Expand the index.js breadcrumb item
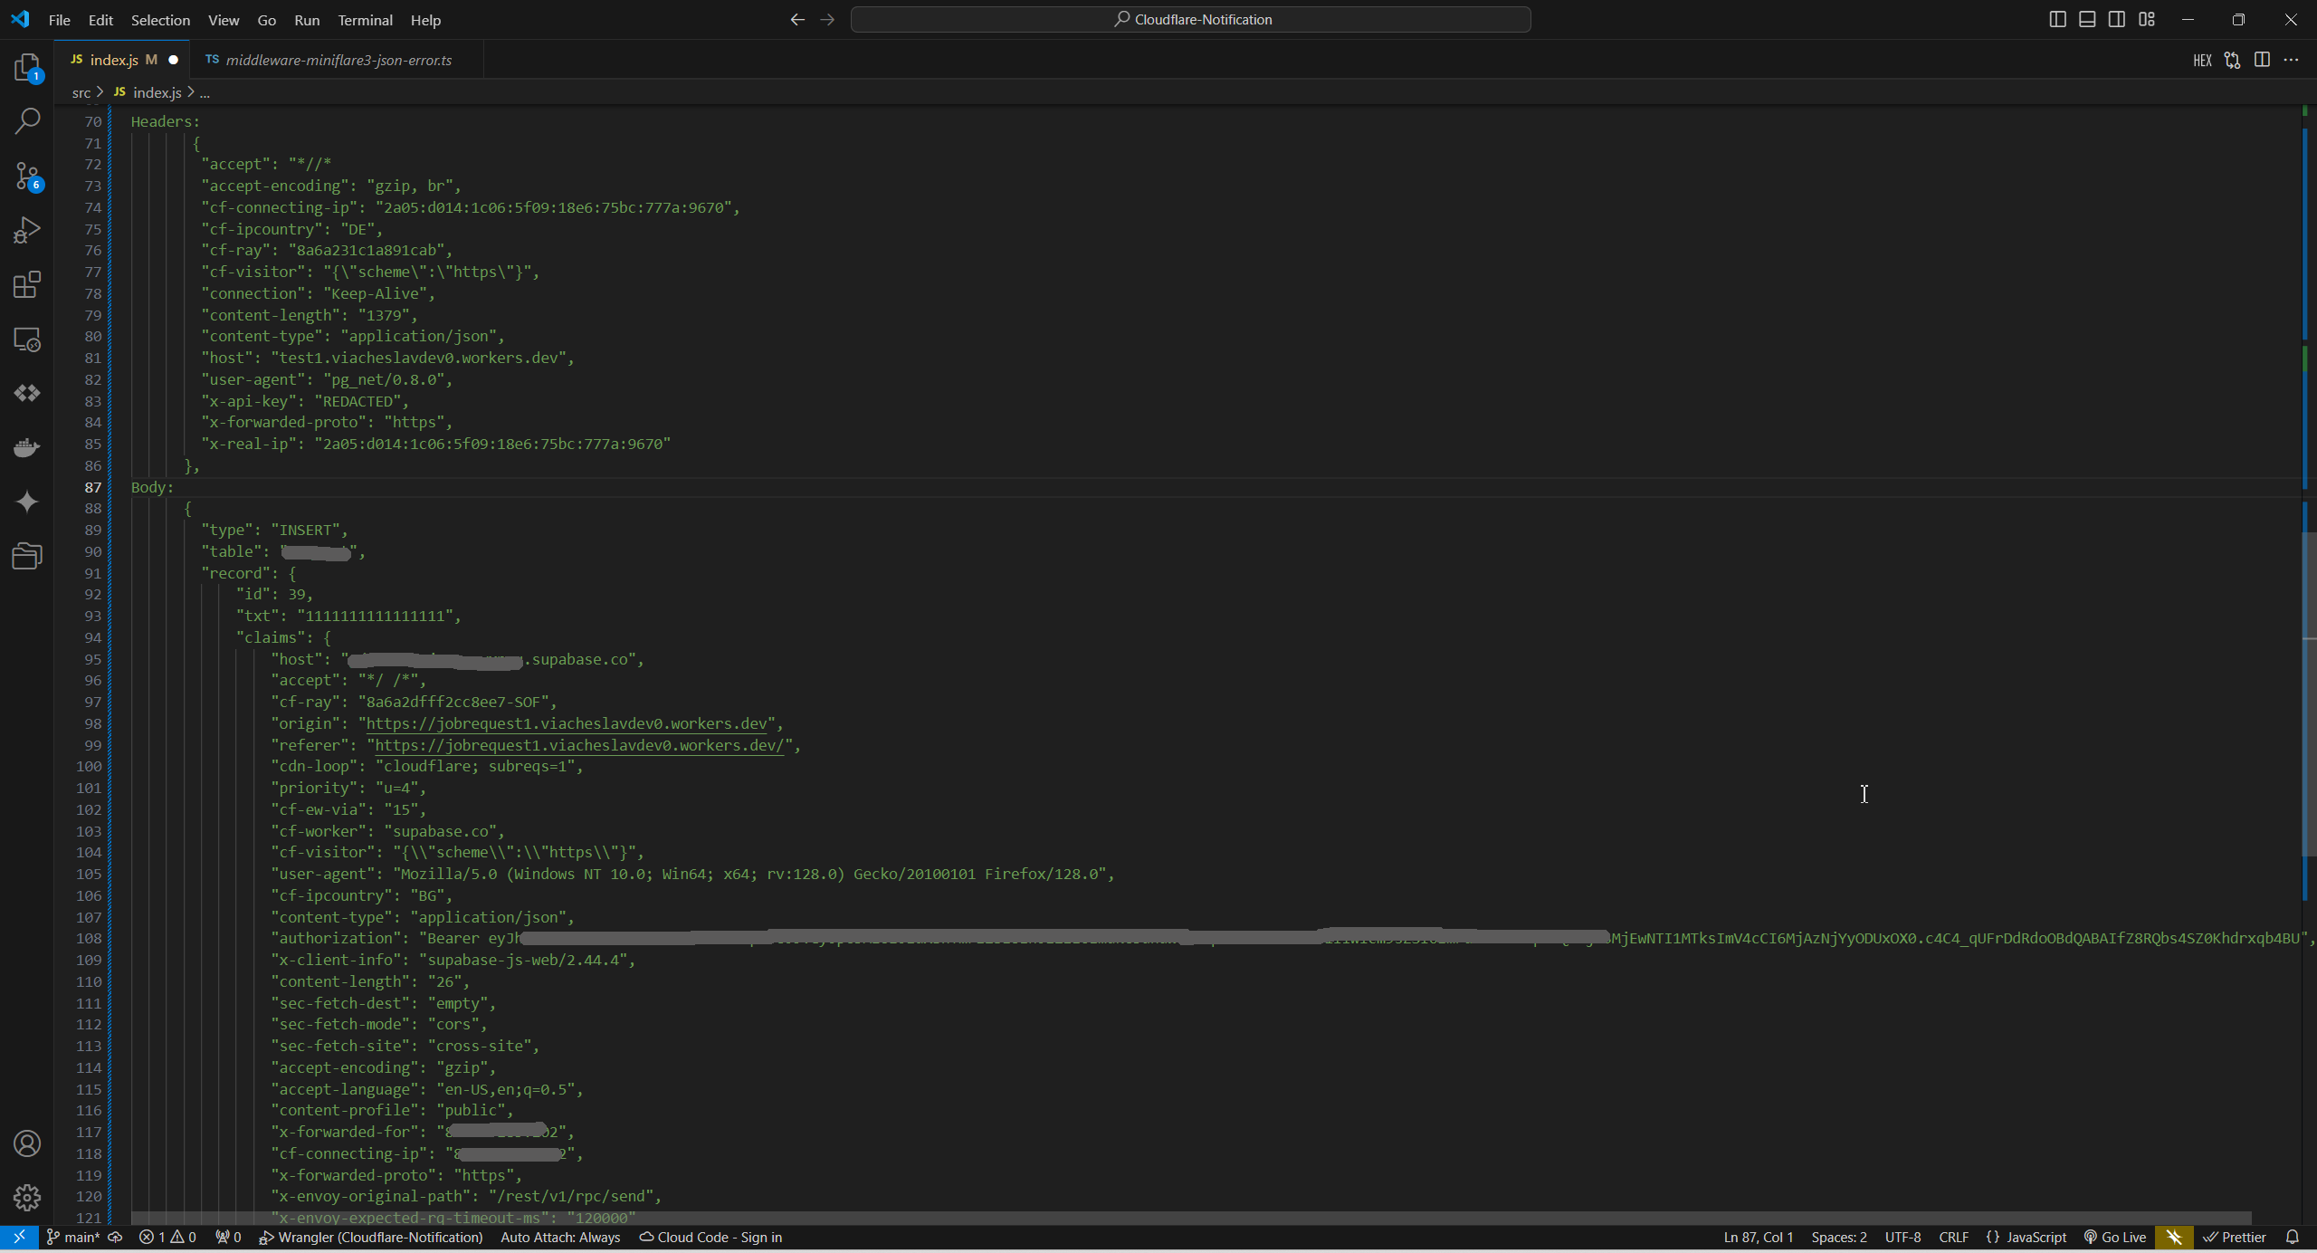This screenshot has height=1253, width=2317. 157,92
